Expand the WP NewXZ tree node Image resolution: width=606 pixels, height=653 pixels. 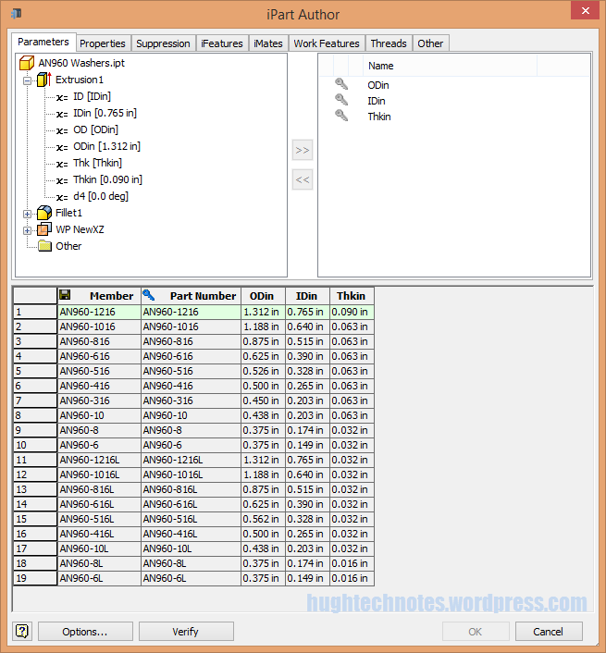tap(28, 230)
